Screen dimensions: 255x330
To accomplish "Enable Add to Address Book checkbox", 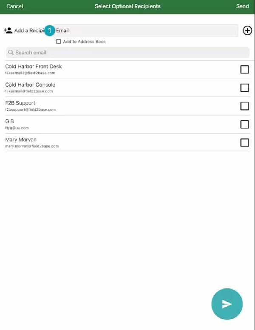I will (x=58, y=42).
